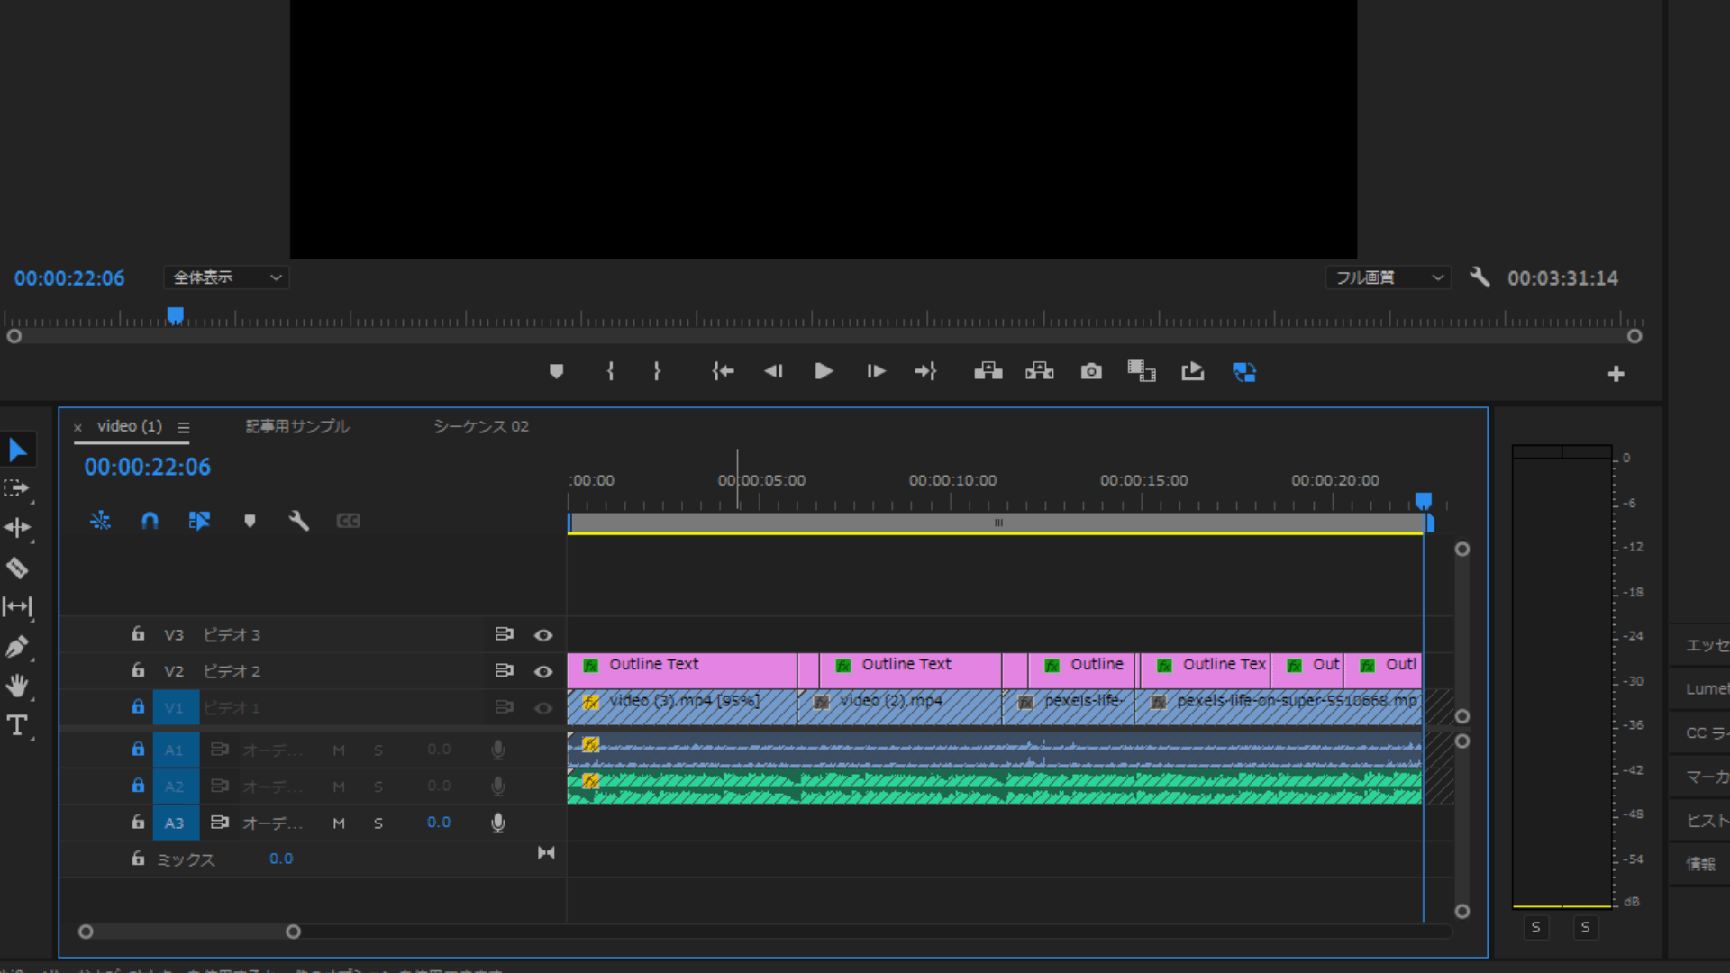Select the Pen tool in toolbar
This screenshot has height=973, width=1730.
[17, 647]
